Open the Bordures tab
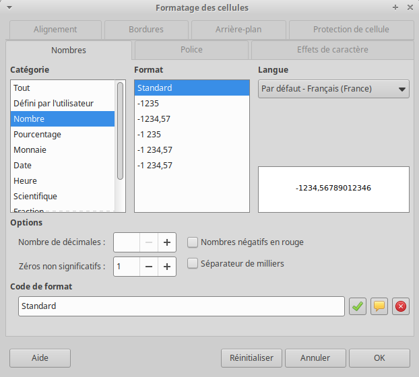The image size is (419, 377). pos(146,30)
